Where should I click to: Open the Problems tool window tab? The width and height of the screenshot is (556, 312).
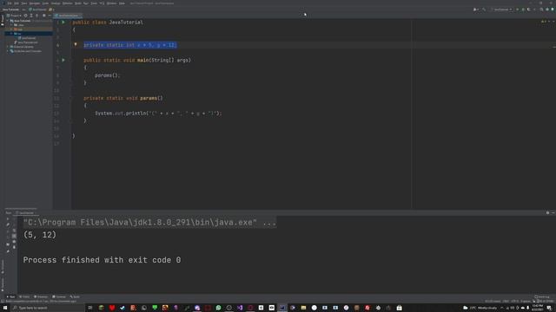[x=41, y=296]
